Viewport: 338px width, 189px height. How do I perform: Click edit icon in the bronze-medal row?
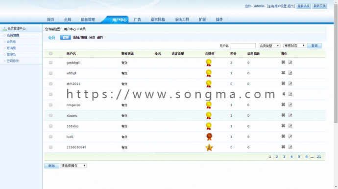tap(290, 136)
